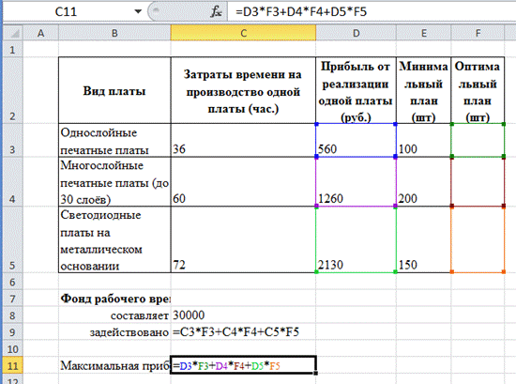
Task: Click empty cell F3 with green border
Action: point(478,140)
